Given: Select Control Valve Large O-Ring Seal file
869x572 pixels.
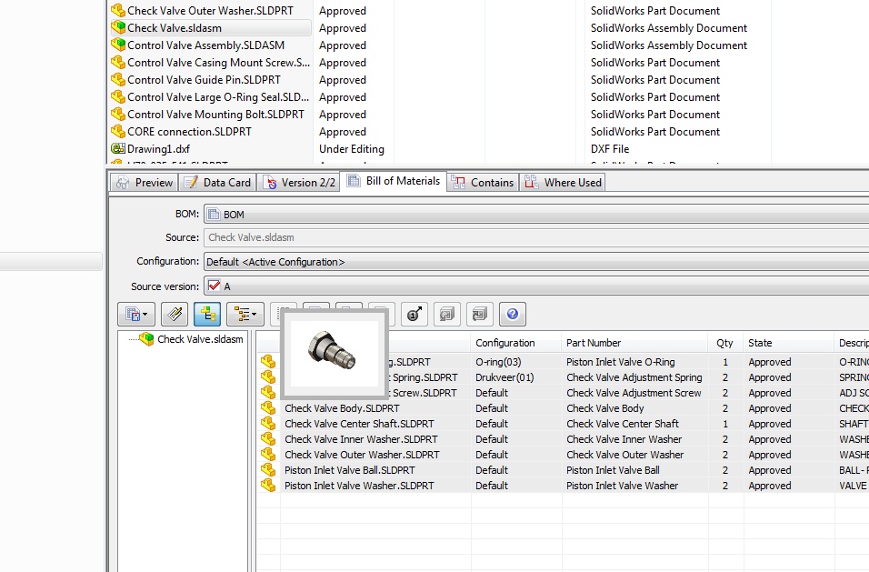Looking at the screenshot, I should pyautogui.click(x=218, y=97).
